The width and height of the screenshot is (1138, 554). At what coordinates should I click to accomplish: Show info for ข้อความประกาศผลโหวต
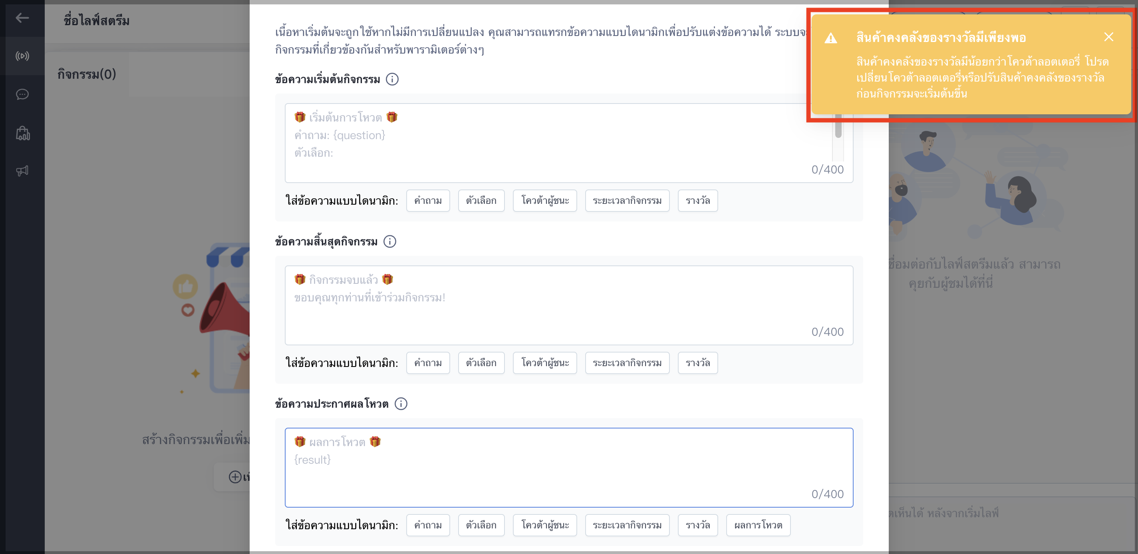401,404
